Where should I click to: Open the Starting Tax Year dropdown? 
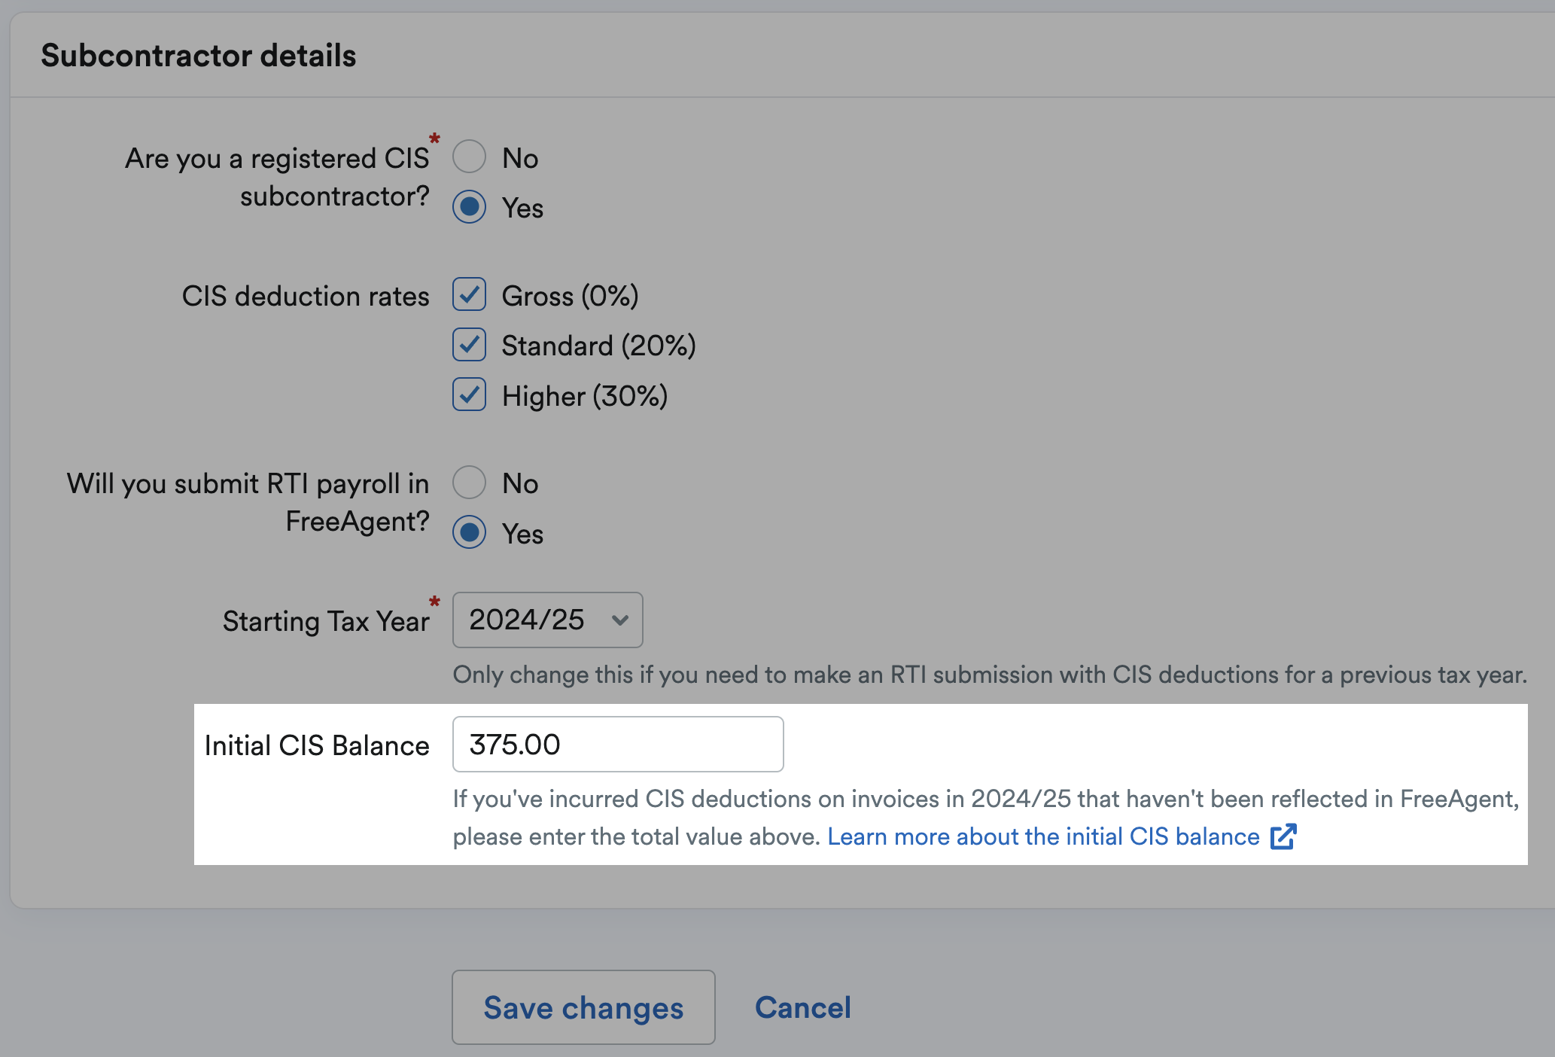coord(547,620)
